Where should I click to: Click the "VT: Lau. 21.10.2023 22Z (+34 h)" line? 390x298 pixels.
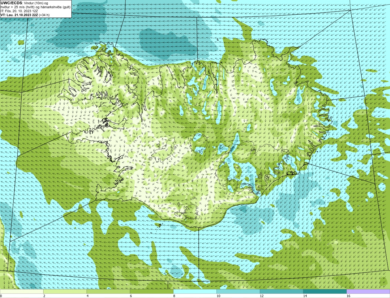25,15
